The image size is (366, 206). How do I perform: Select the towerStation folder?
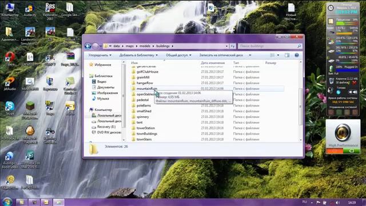[146, 128]
